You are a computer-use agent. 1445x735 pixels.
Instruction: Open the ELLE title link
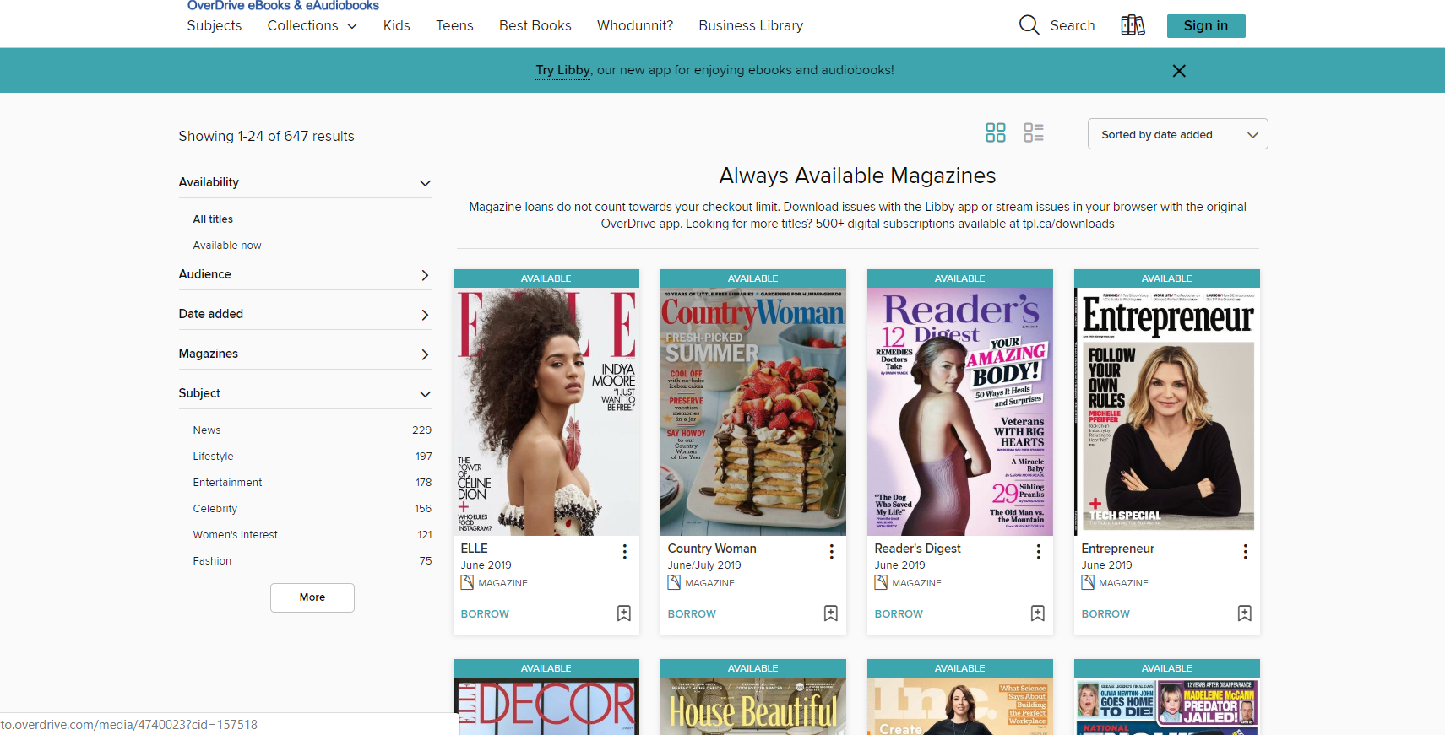[x=475, y=549]
